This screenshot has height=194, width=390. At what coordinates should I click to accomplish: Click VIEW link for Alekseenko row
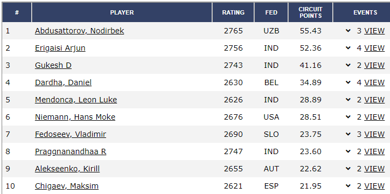(374, 169)
